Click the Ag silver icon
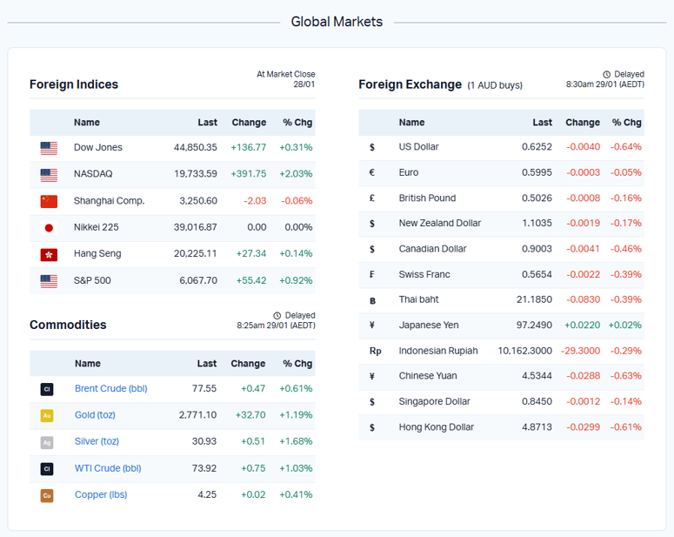This screenshot has height=537, width=674. (47, 442)
